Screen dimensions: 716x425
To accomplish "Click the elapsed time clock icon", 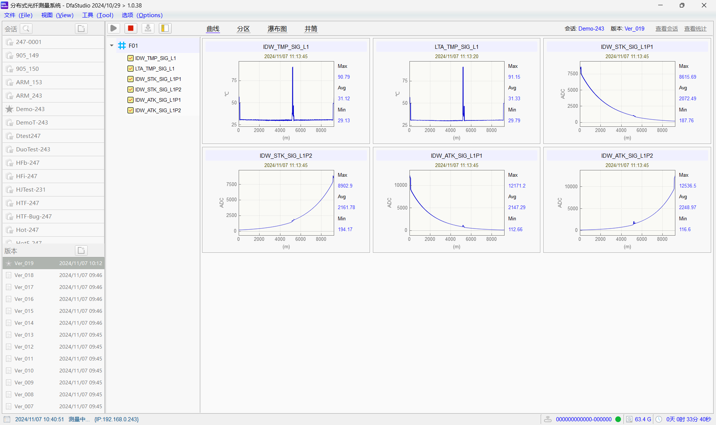I will pyautogui.click(x=659, y=419).
